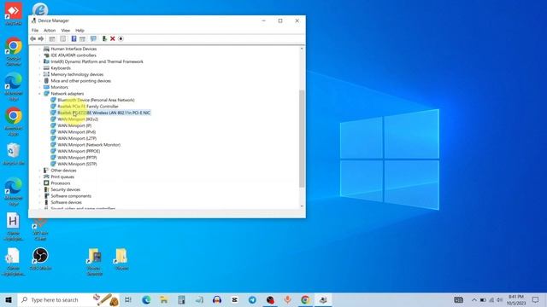Click the Back arrow in Device Manager toolbar

(x=32, y=38)
